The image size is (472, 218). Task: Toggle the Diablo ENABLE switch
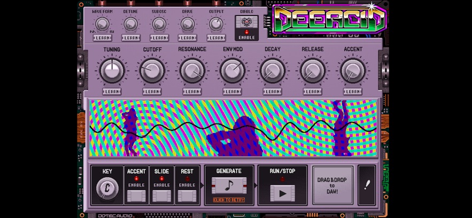coord(246,35)
